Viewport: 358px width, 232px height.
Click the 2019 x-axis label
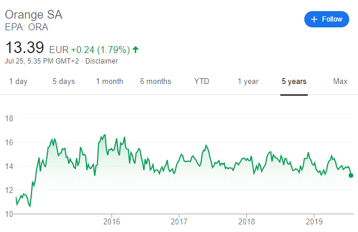314,222
